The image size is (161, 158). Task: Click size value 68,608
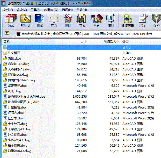[x=82, y=135]
